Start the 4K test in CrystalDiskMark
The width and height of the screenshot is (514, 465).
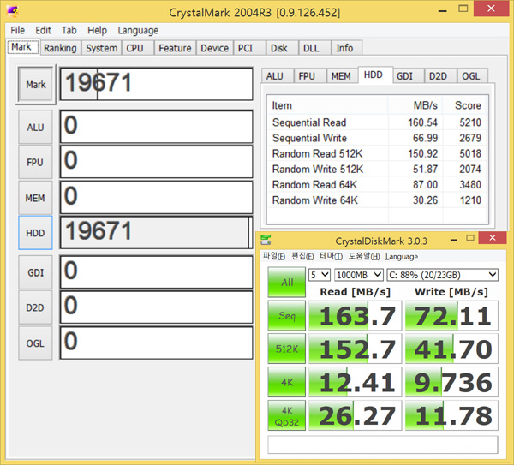pyautogui.click(x=286, y=382)
